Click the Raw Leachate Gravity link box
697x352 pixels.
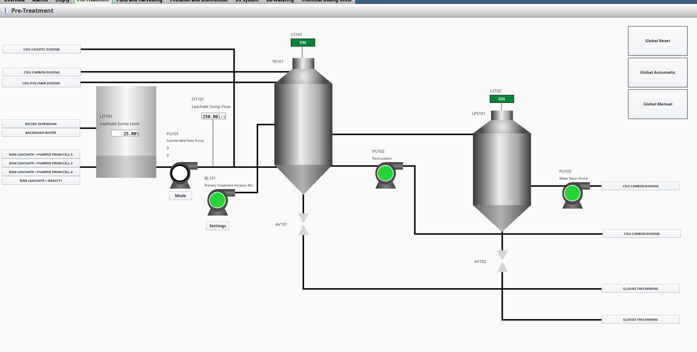[x=41, y=180]
